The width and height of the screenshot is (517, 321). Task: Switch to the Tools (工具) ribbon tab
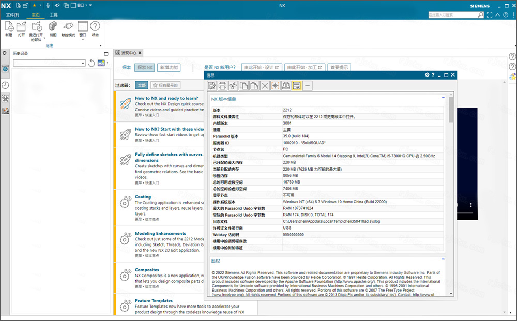tap(54, 15)
